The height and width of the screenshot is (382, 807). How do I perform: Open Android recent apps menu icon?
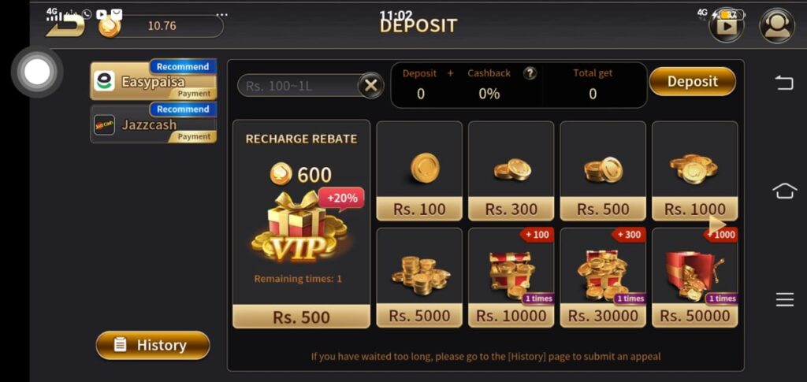784,299
